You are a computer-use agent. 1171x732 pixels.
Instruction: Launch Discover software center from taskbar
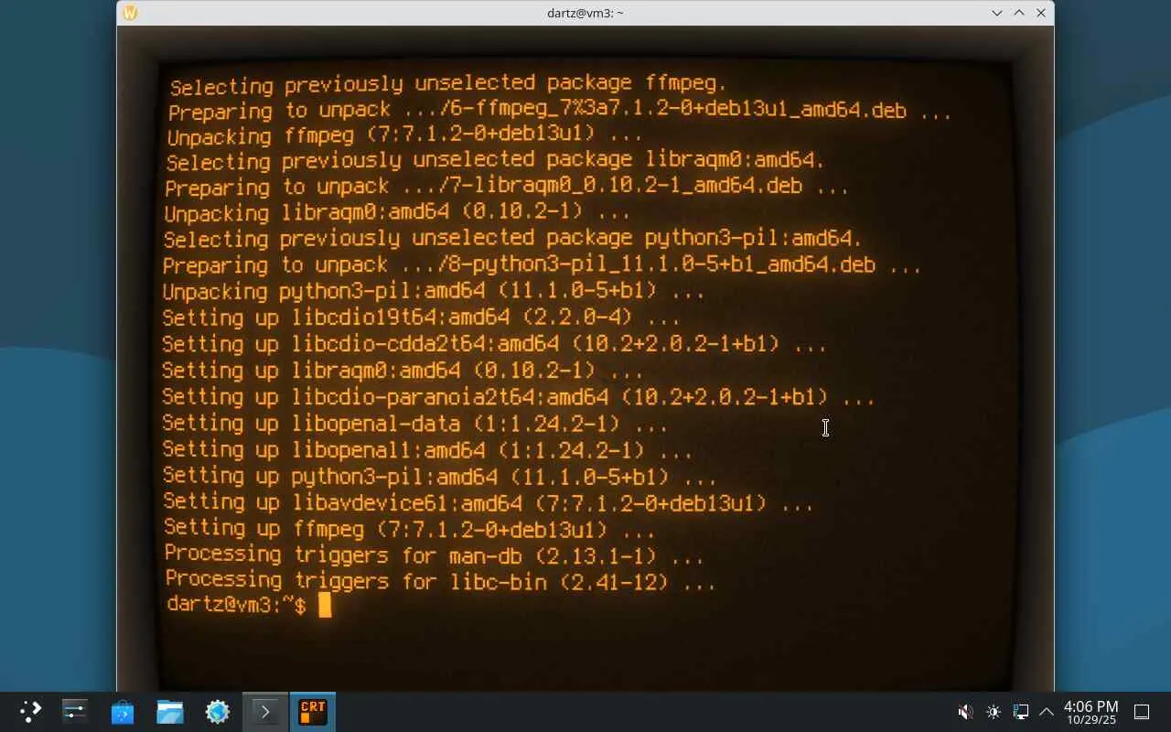[x=123, y=712]
